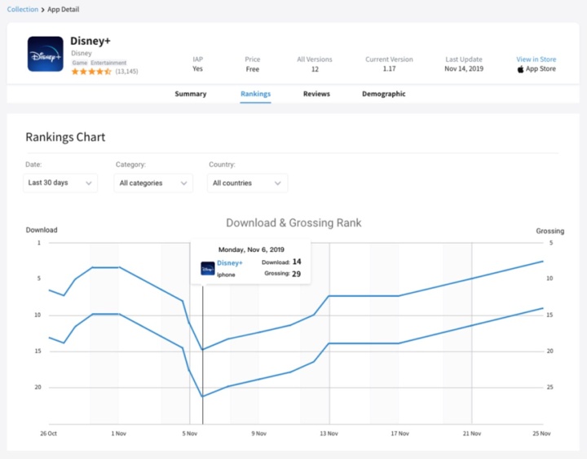Switch to the Reviews tab
587x459 pixels.
pos(316,94)
